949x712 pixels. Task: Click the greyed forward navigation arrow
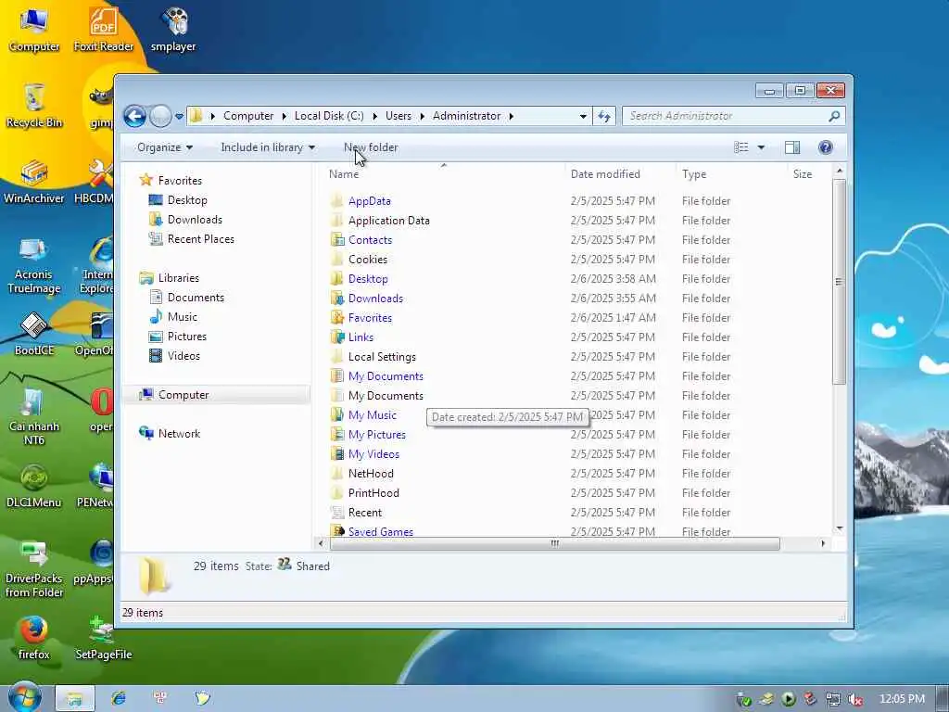[160, 116]
